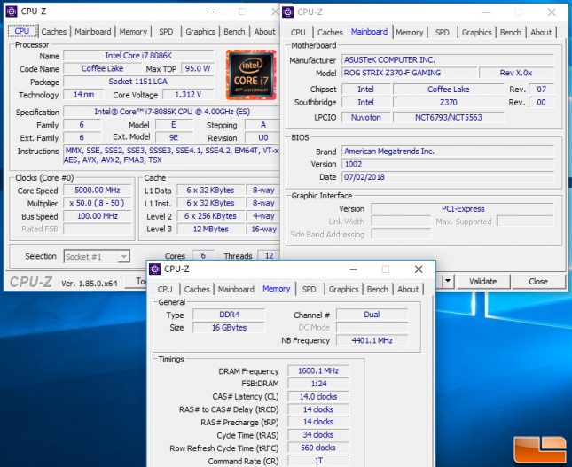Click the Core Voltage value 1.312 V
The image size is (572, 467).
188,95
